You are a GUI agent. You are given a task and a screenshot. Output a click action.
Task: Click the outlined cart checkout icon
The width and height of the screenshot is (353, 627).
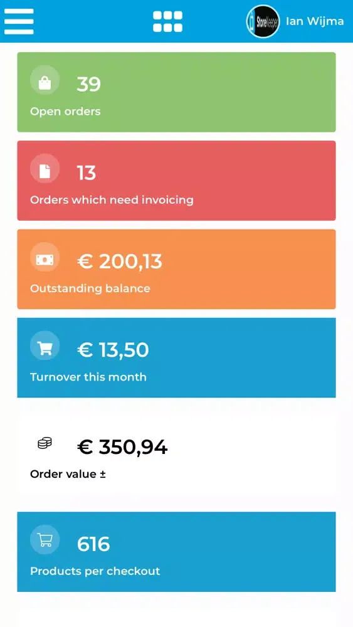45,539
